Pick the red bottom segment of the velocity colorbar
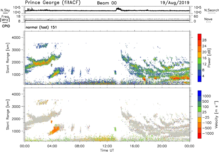 (x=200, y=136)
